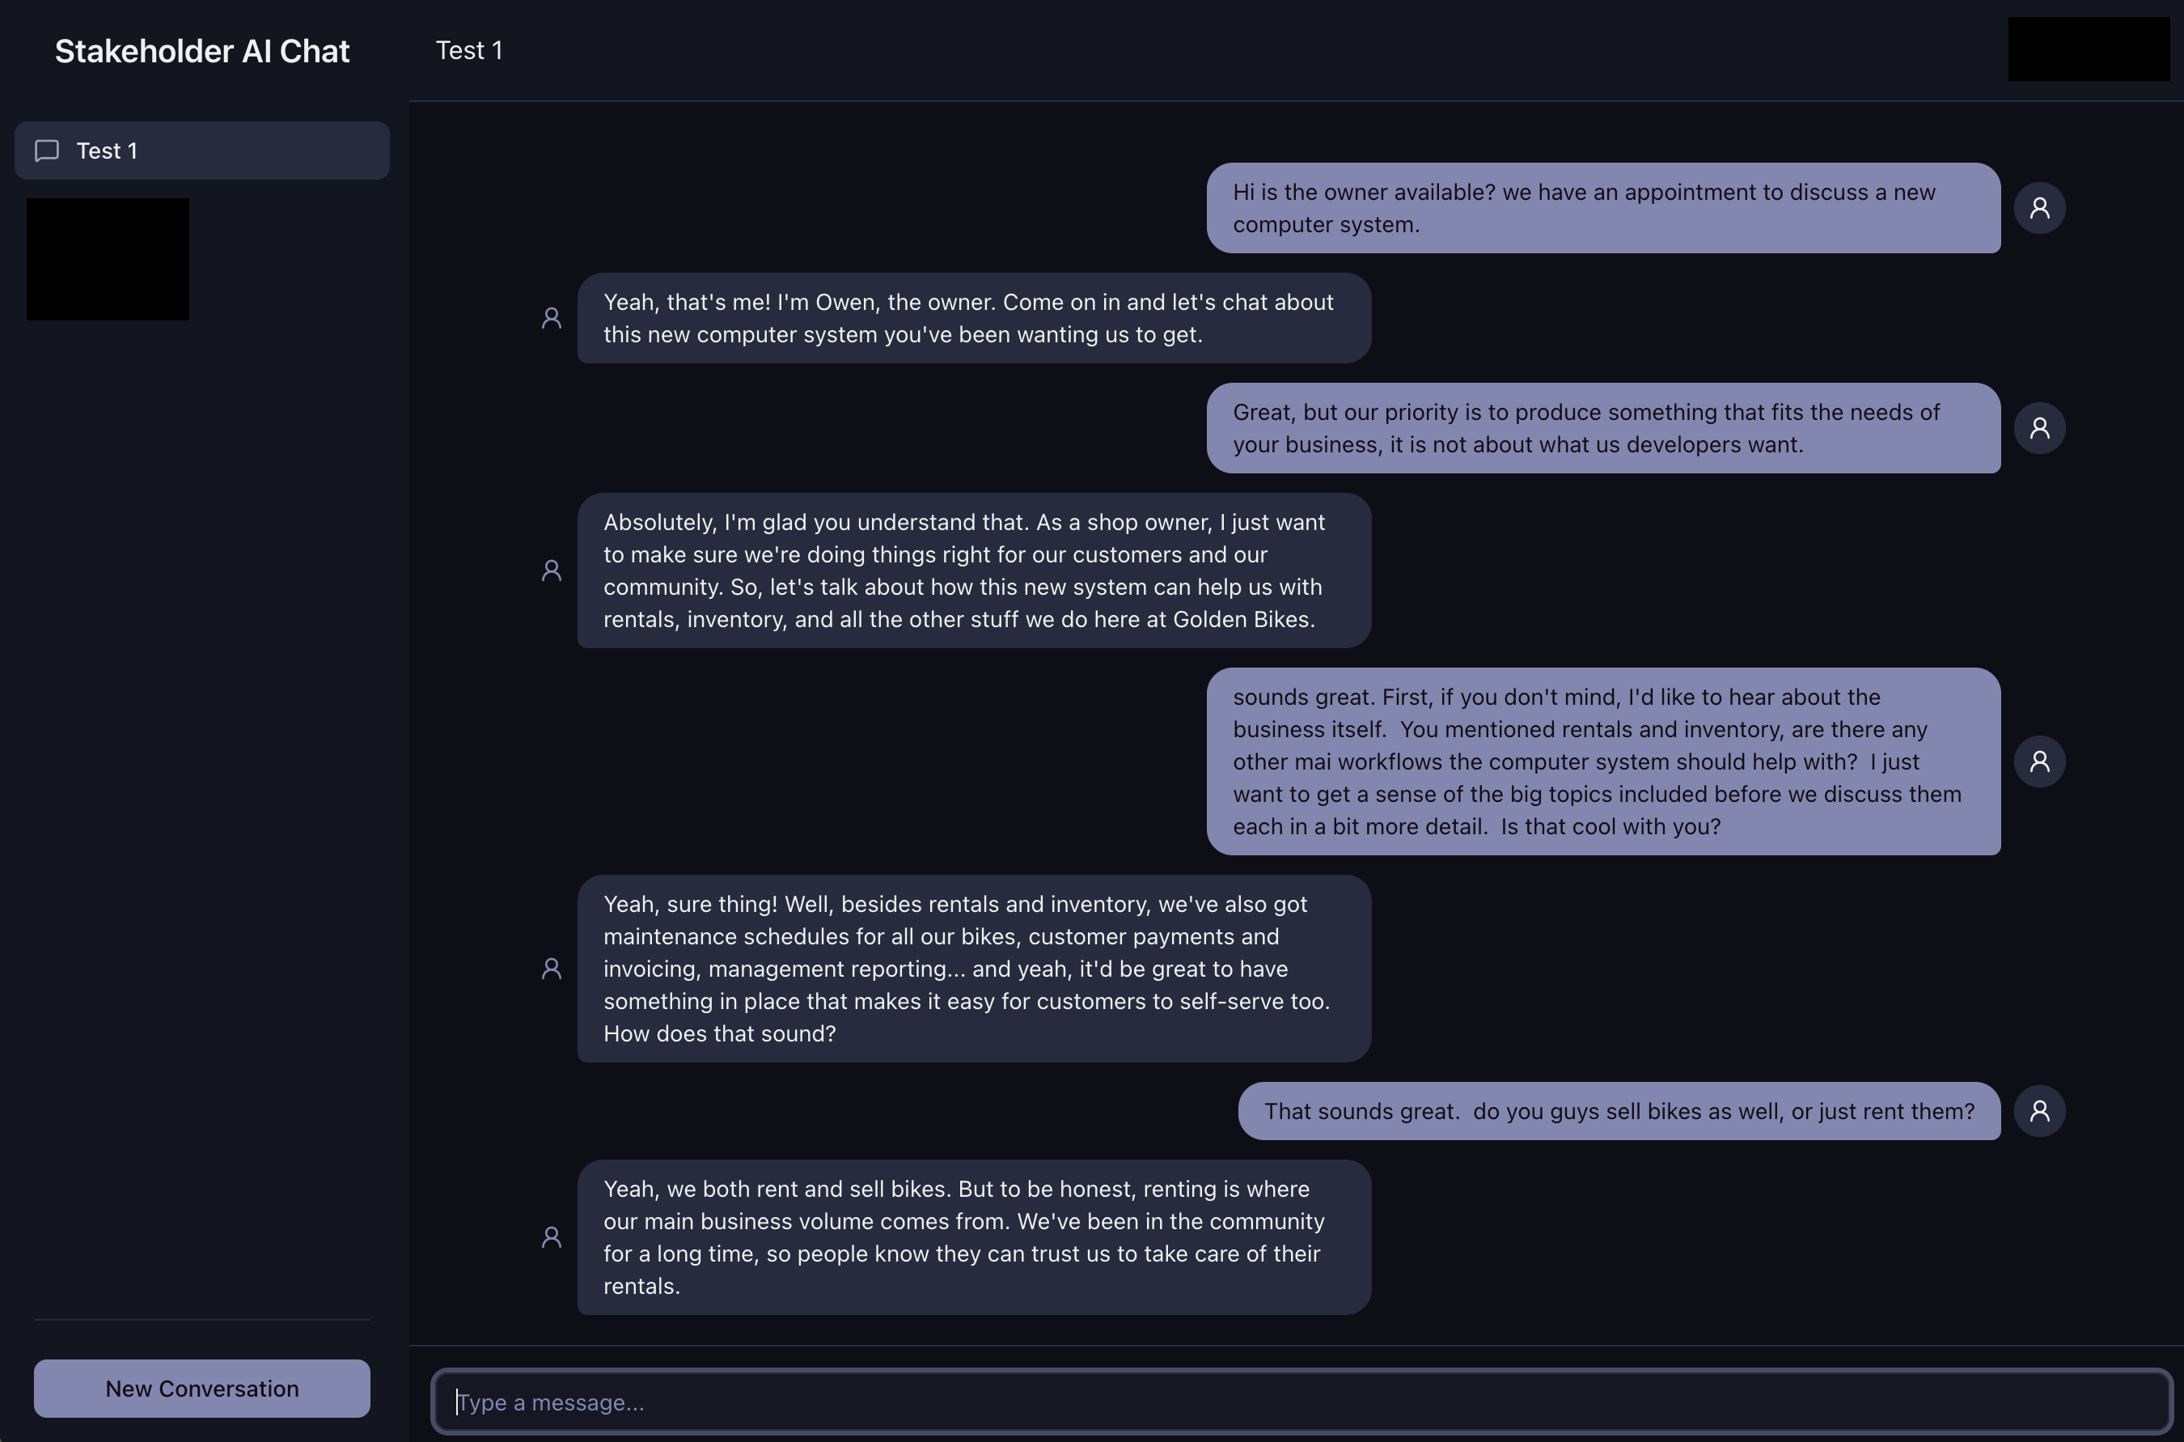Viewport: 2184px width, 1442px height.
Task: Click user avatar beside "Great, but our priority" message
Action: point(2038,427)
